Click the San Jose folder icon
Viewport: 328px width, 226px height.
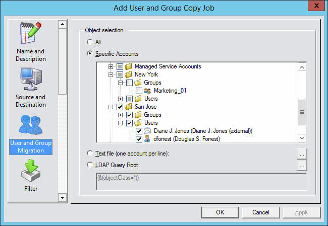pos(129,107)
